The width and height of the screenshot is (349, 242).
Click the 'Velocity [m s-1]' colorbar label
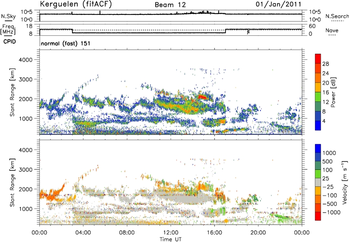pos(345,182)
